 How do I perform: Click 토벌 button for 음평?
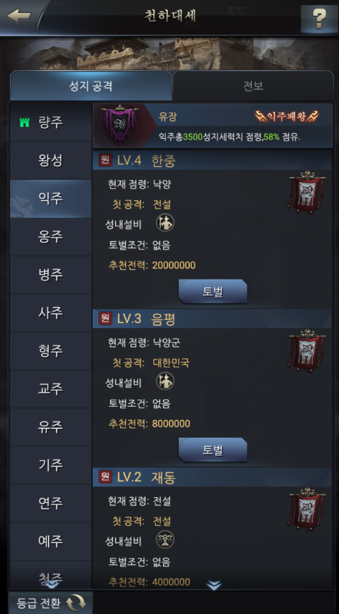pyautogui.click(x=213, y=450)
